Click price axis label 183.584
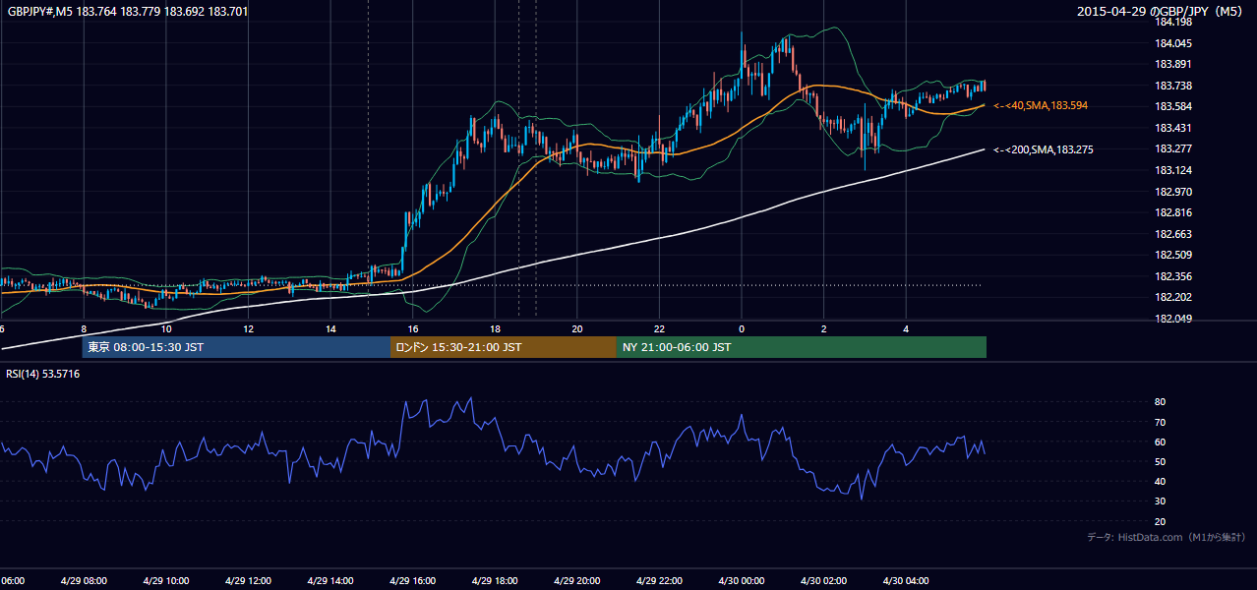The image size is (1257, 590). [1173, 106]
